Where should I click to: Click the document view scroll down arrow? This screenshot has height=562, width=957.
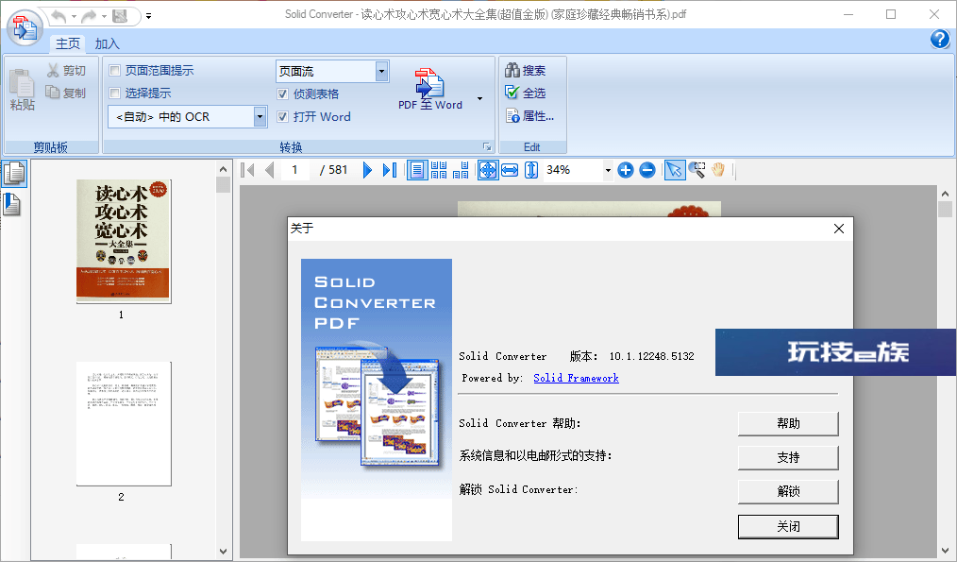(x=945, y=551)
